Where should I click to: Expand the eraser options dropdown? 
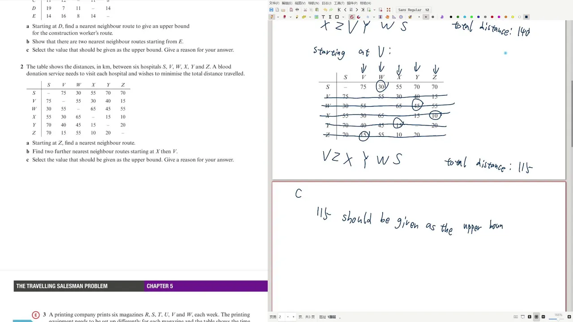pyautogui.click(x=291, y=17)
